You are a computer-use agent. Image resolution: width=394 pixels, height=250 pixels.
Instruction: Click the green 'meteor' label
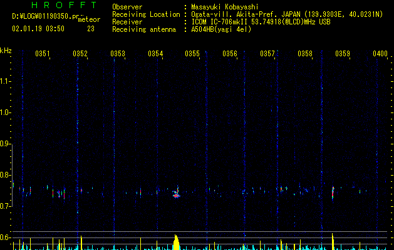(89, 19)
